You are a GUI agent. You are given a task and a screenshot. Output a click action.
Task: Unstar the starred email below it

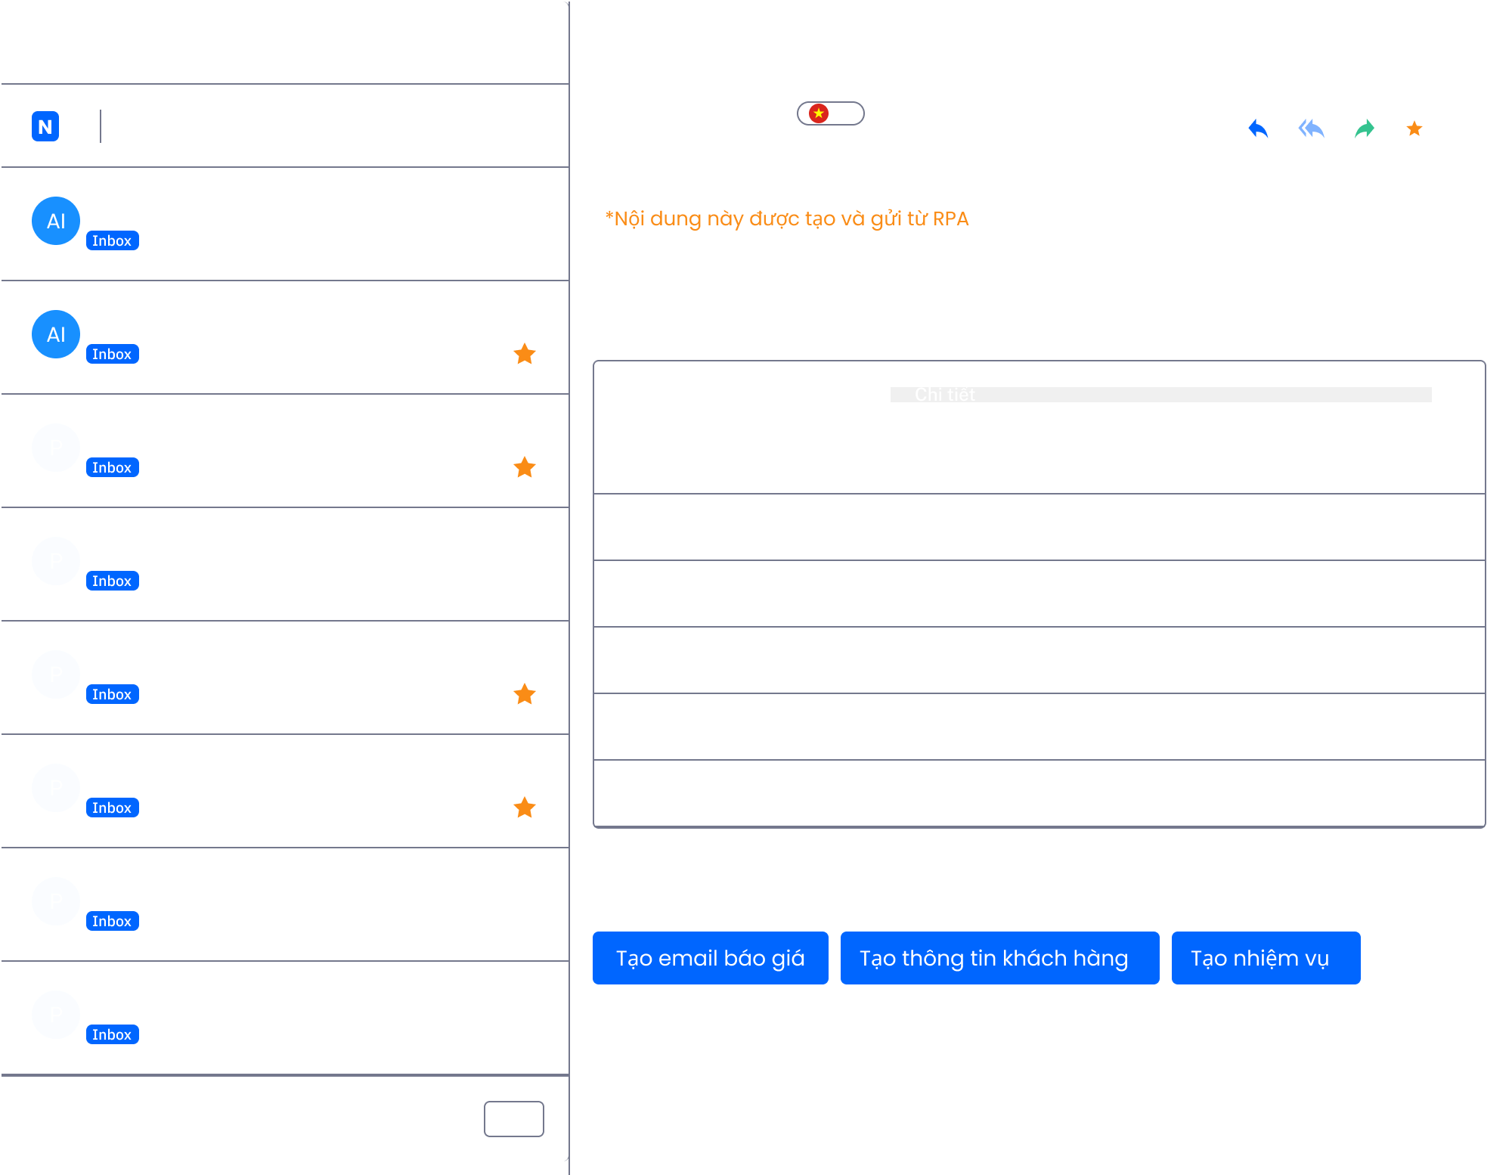(x=524, y=467)
